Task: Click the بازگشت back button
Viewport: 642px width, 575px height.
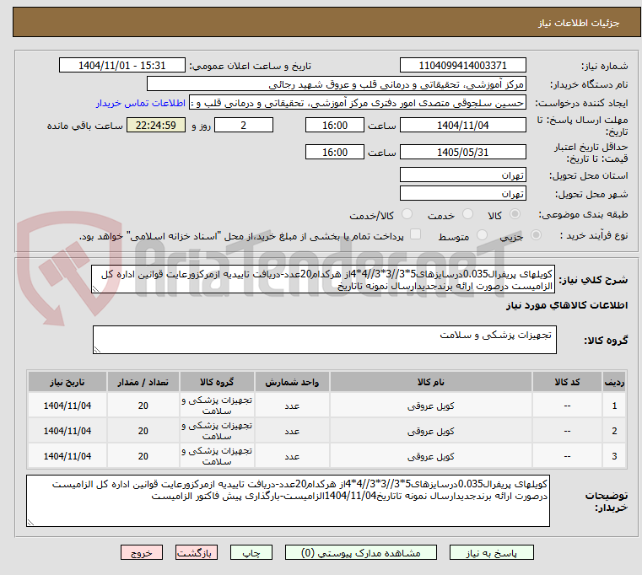Action: (196, 552)
